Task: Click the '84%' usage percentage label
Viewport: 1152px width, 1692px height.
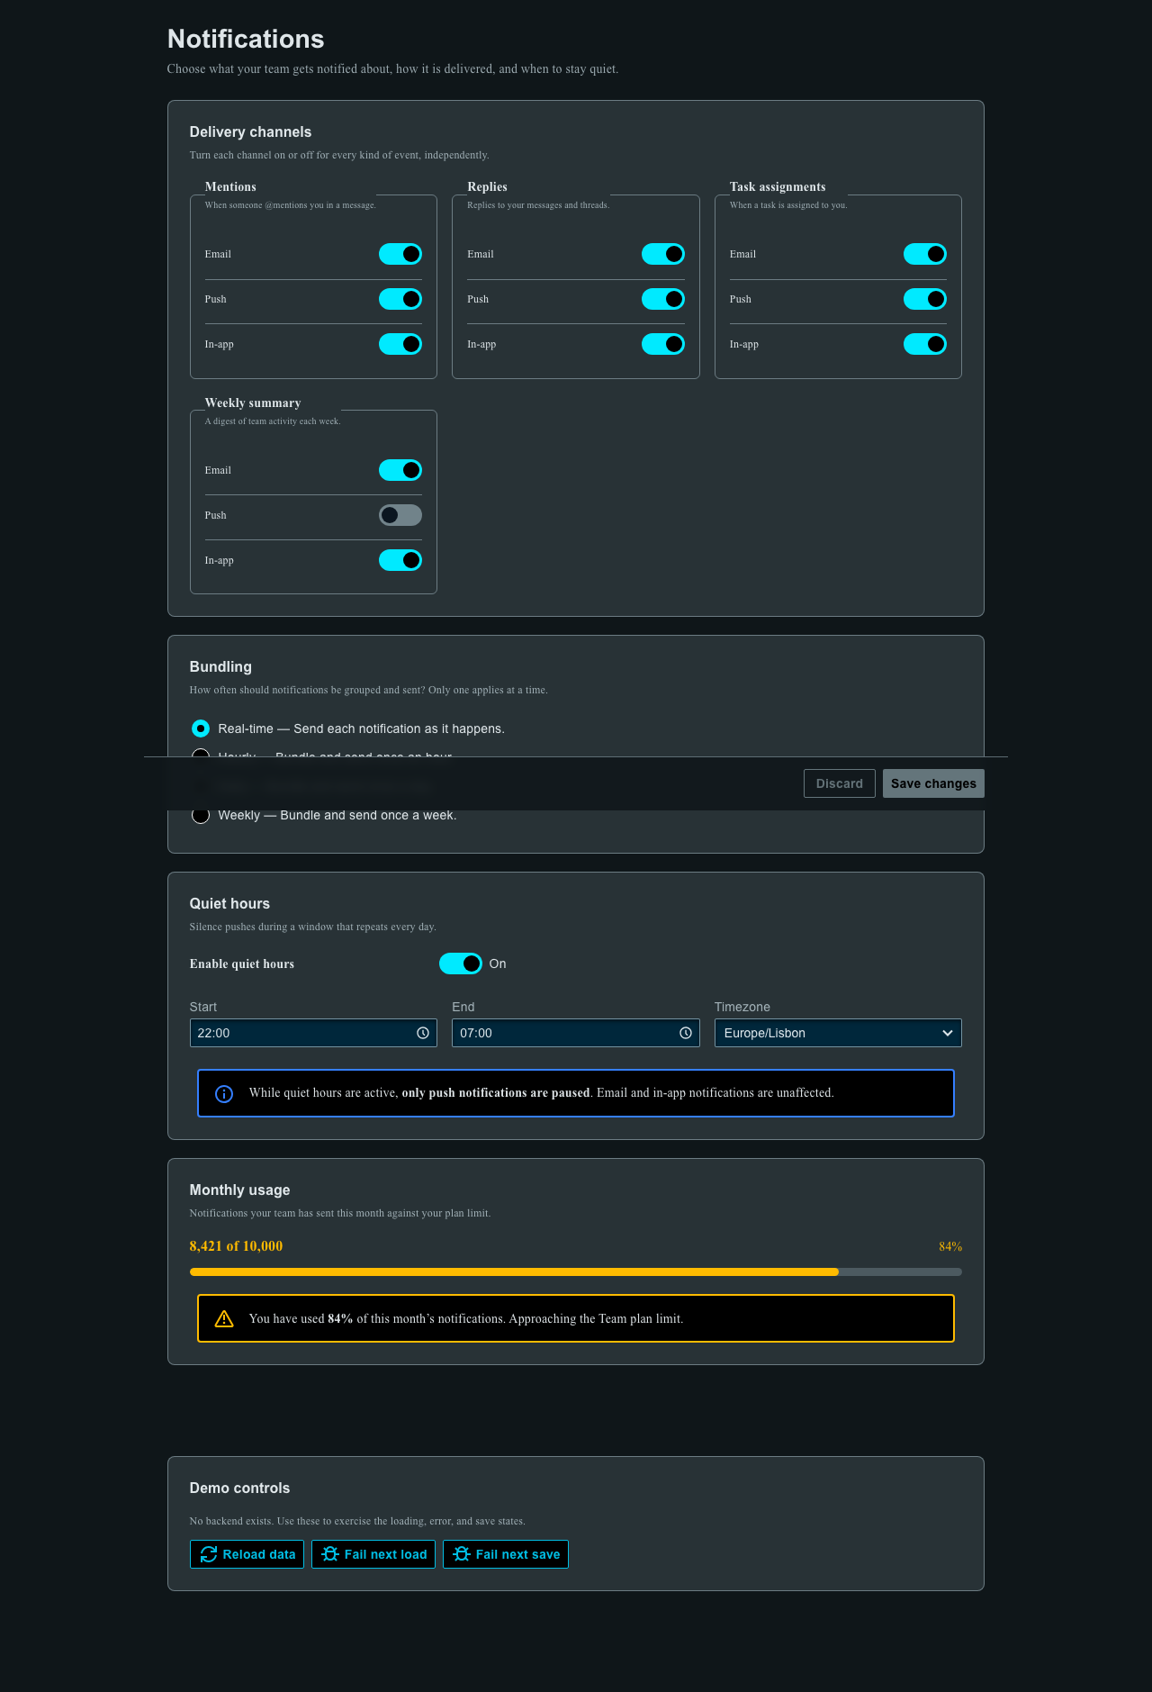Action: [950, 1247]
